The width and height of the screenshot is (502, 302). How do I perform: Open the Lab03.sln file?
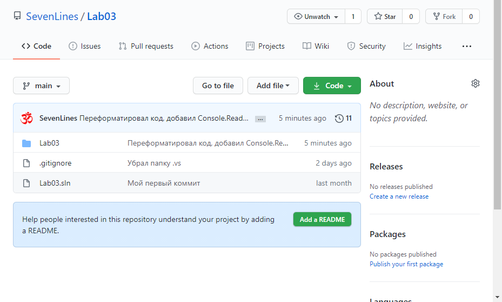coord(55,183)
